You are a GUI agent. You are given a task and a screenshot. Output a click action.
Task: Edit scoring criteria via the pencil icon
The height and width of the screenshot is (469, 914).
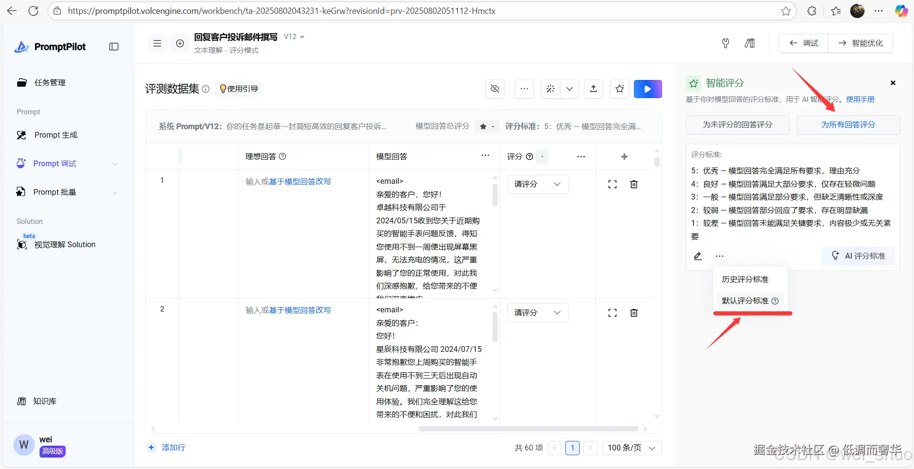pos(698,256)
